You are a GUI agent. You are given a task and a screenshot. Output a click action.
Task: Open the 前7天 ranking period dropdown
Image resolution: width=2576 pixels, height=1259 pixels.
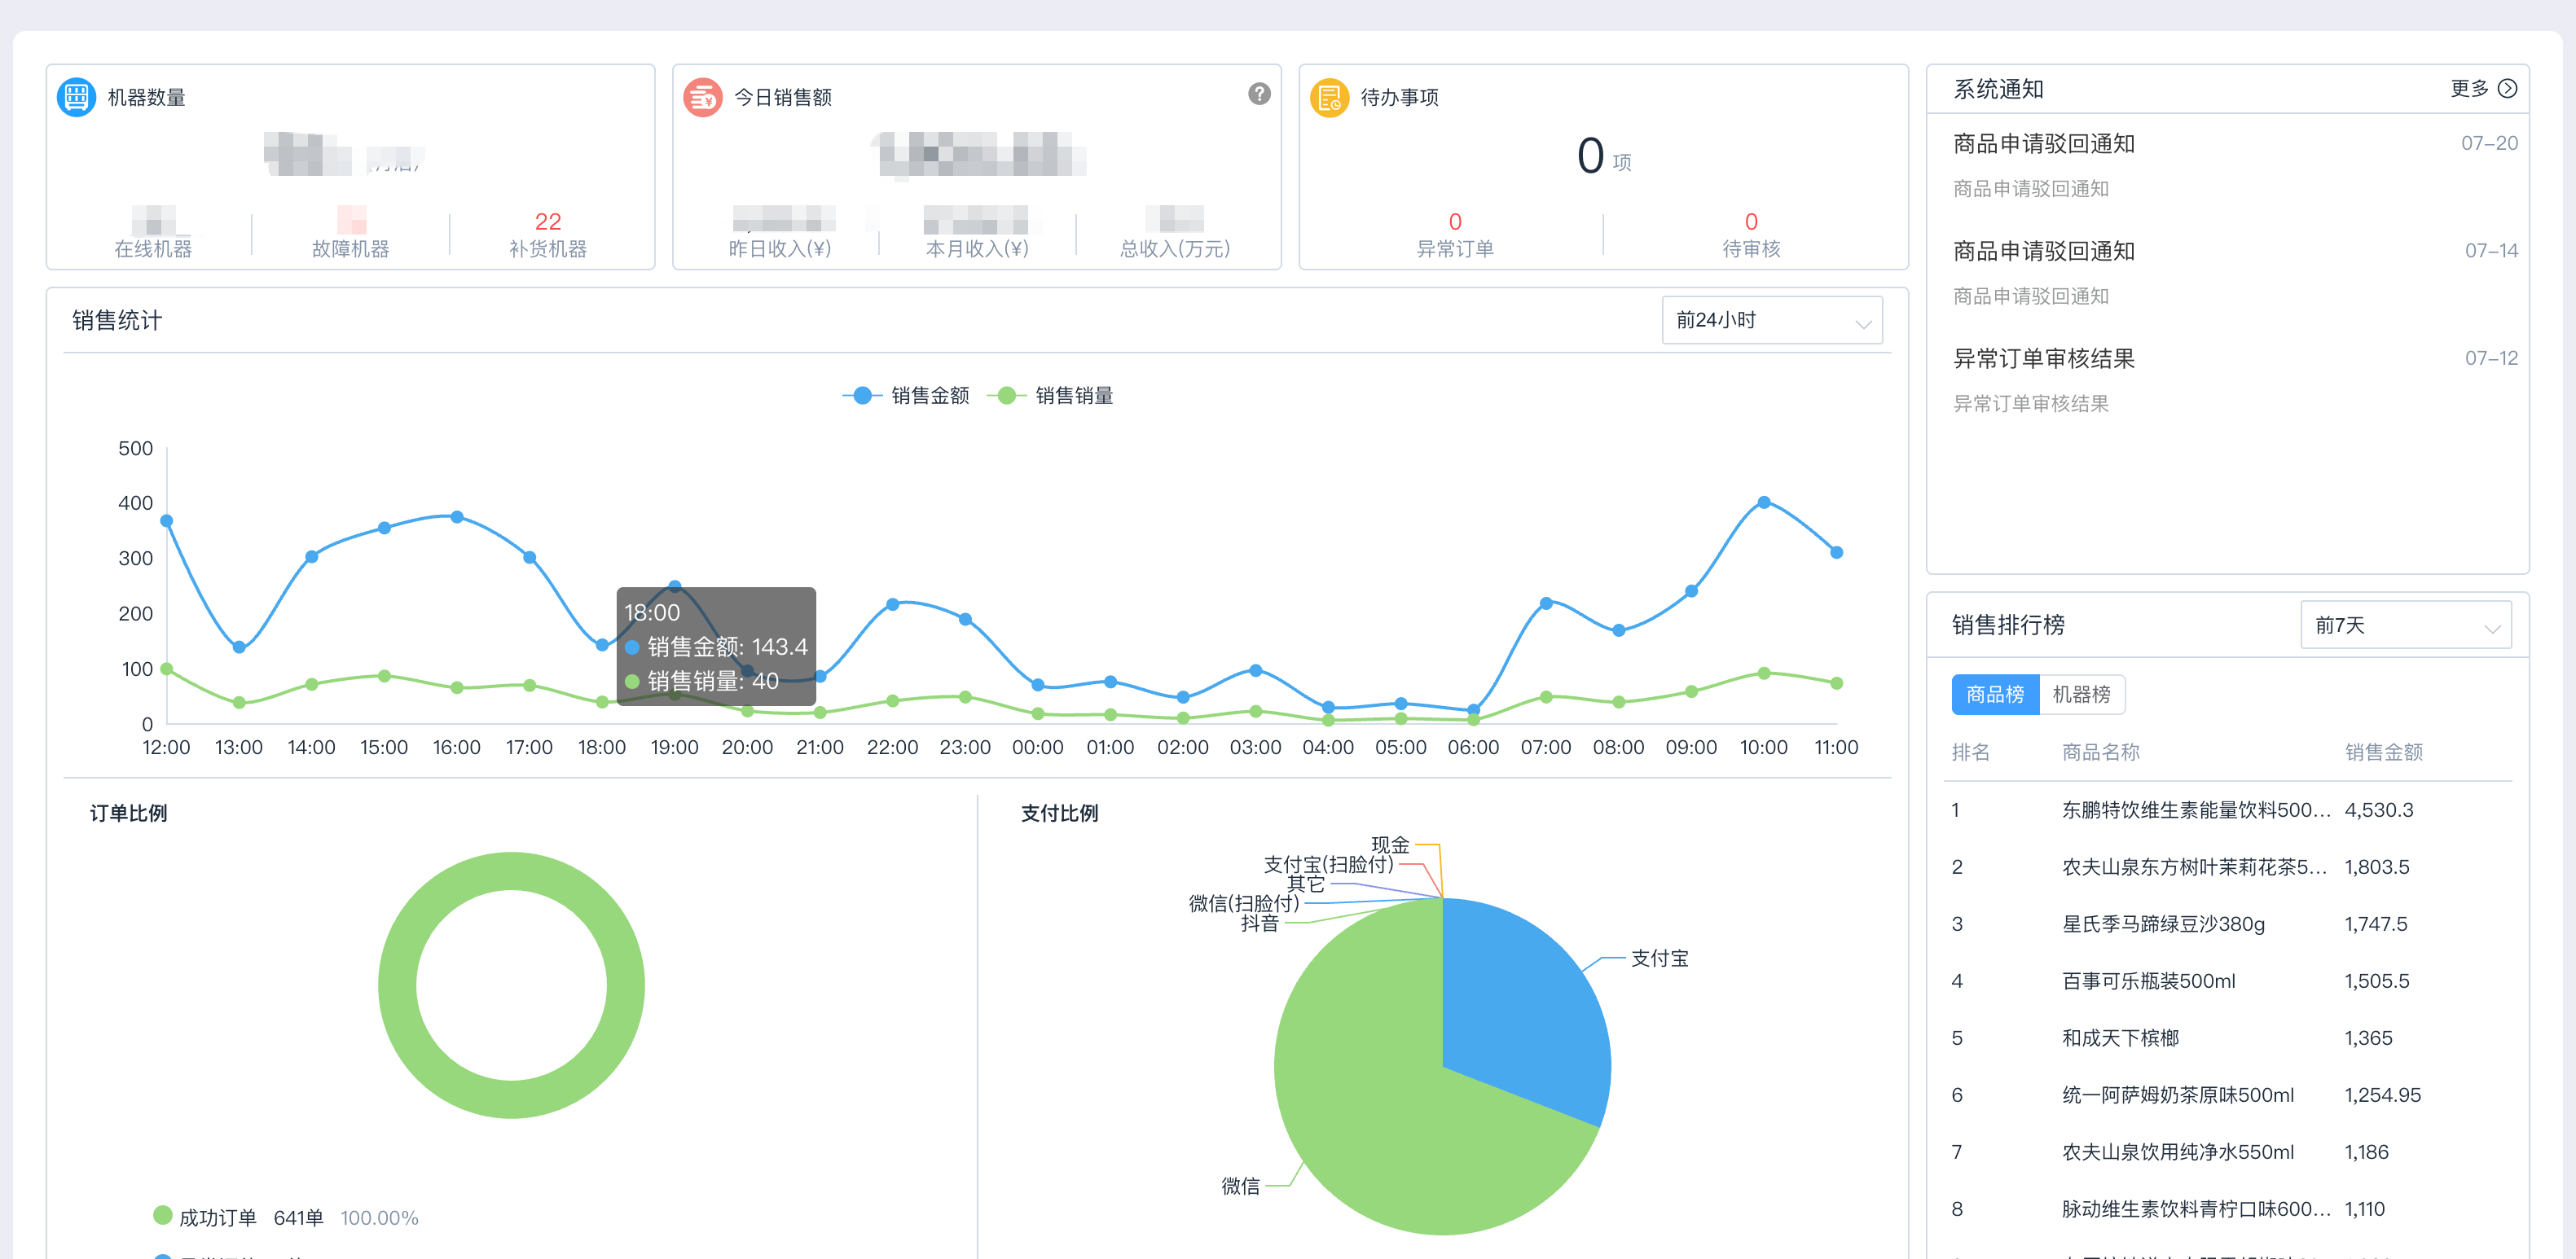pos(2405,625)
